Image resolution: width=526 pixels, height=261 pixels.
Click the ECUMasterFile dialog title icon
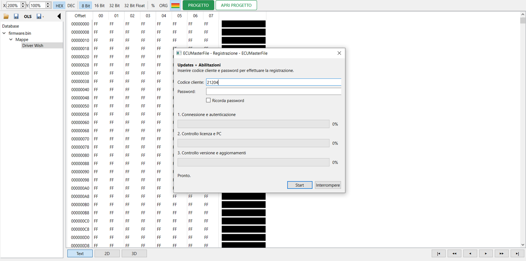point(179,53)
